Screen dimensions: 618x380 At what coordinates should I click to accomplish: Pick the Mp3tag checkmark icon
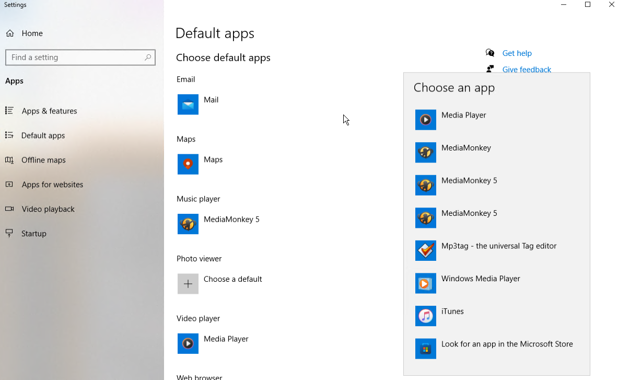[425, 250]
